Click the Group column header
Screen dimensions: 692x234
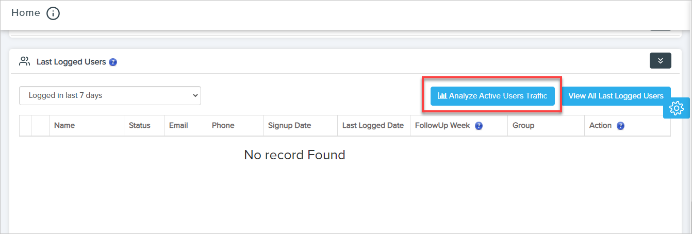point(523,125)
